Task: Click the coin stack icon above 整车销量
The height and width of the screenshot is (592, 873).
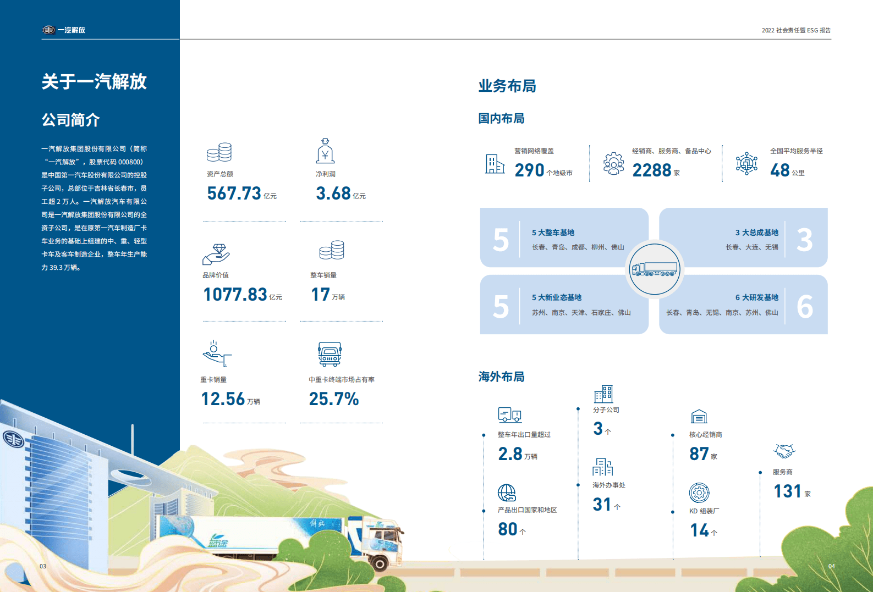Action: pyautogui.click(x=332, y=250)
